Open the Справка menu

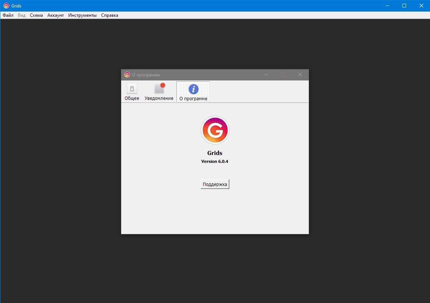tap(109, 15)
